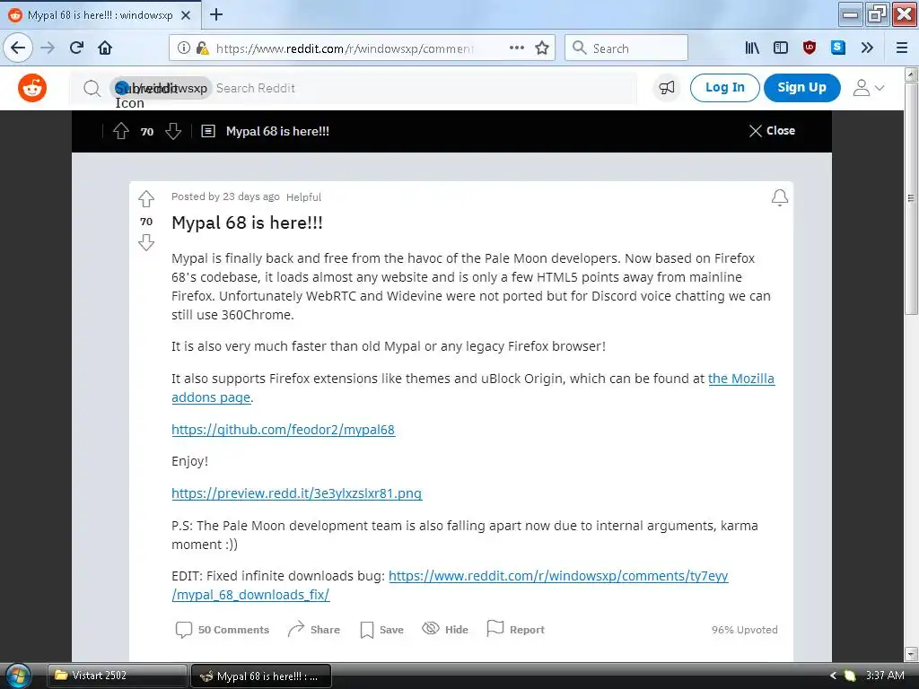Share the post

(x=313, y=630)
